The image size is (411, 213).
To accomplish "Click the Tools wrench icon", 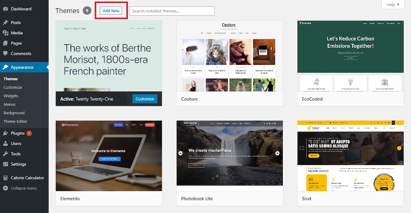I will [5, 154].
